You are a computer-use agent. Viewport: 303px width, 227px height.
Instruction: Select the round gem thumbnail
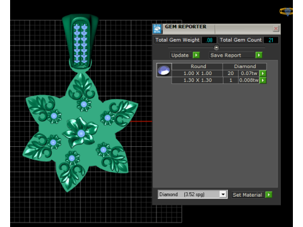pos(164,70)
